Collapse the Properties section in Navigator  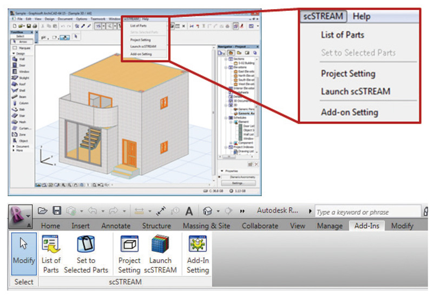point(222,171)
